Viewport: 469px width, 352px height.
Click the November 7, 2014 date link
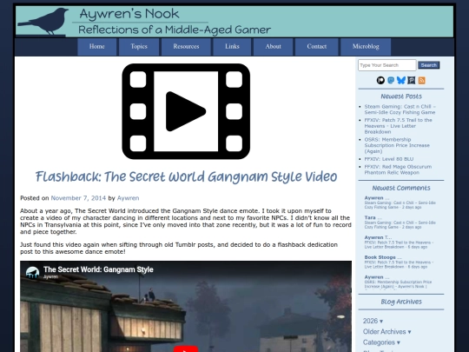coord(78,198)
